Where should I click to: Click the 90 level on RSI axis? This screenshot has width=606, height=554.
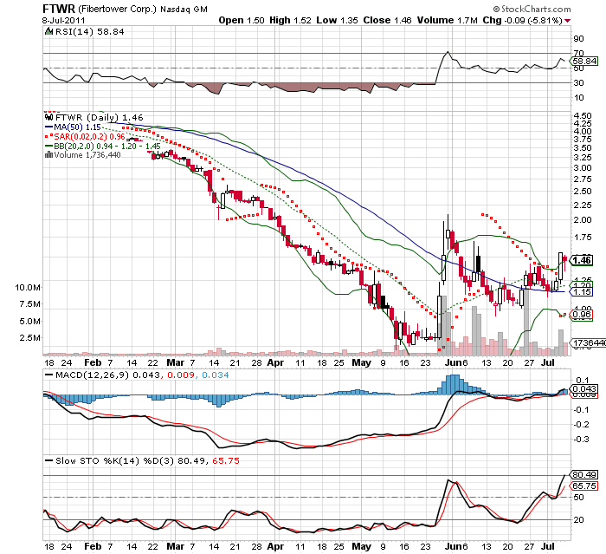click(x=578, y=39)
